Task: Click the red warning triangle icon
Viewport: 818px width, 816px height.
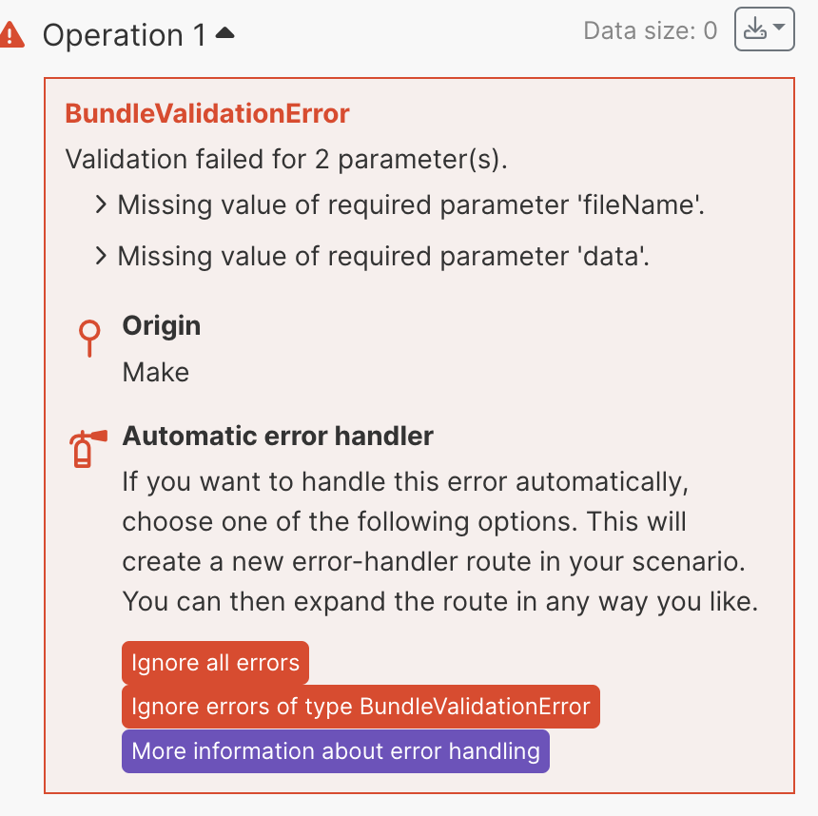Action: (x=12, y=35)
